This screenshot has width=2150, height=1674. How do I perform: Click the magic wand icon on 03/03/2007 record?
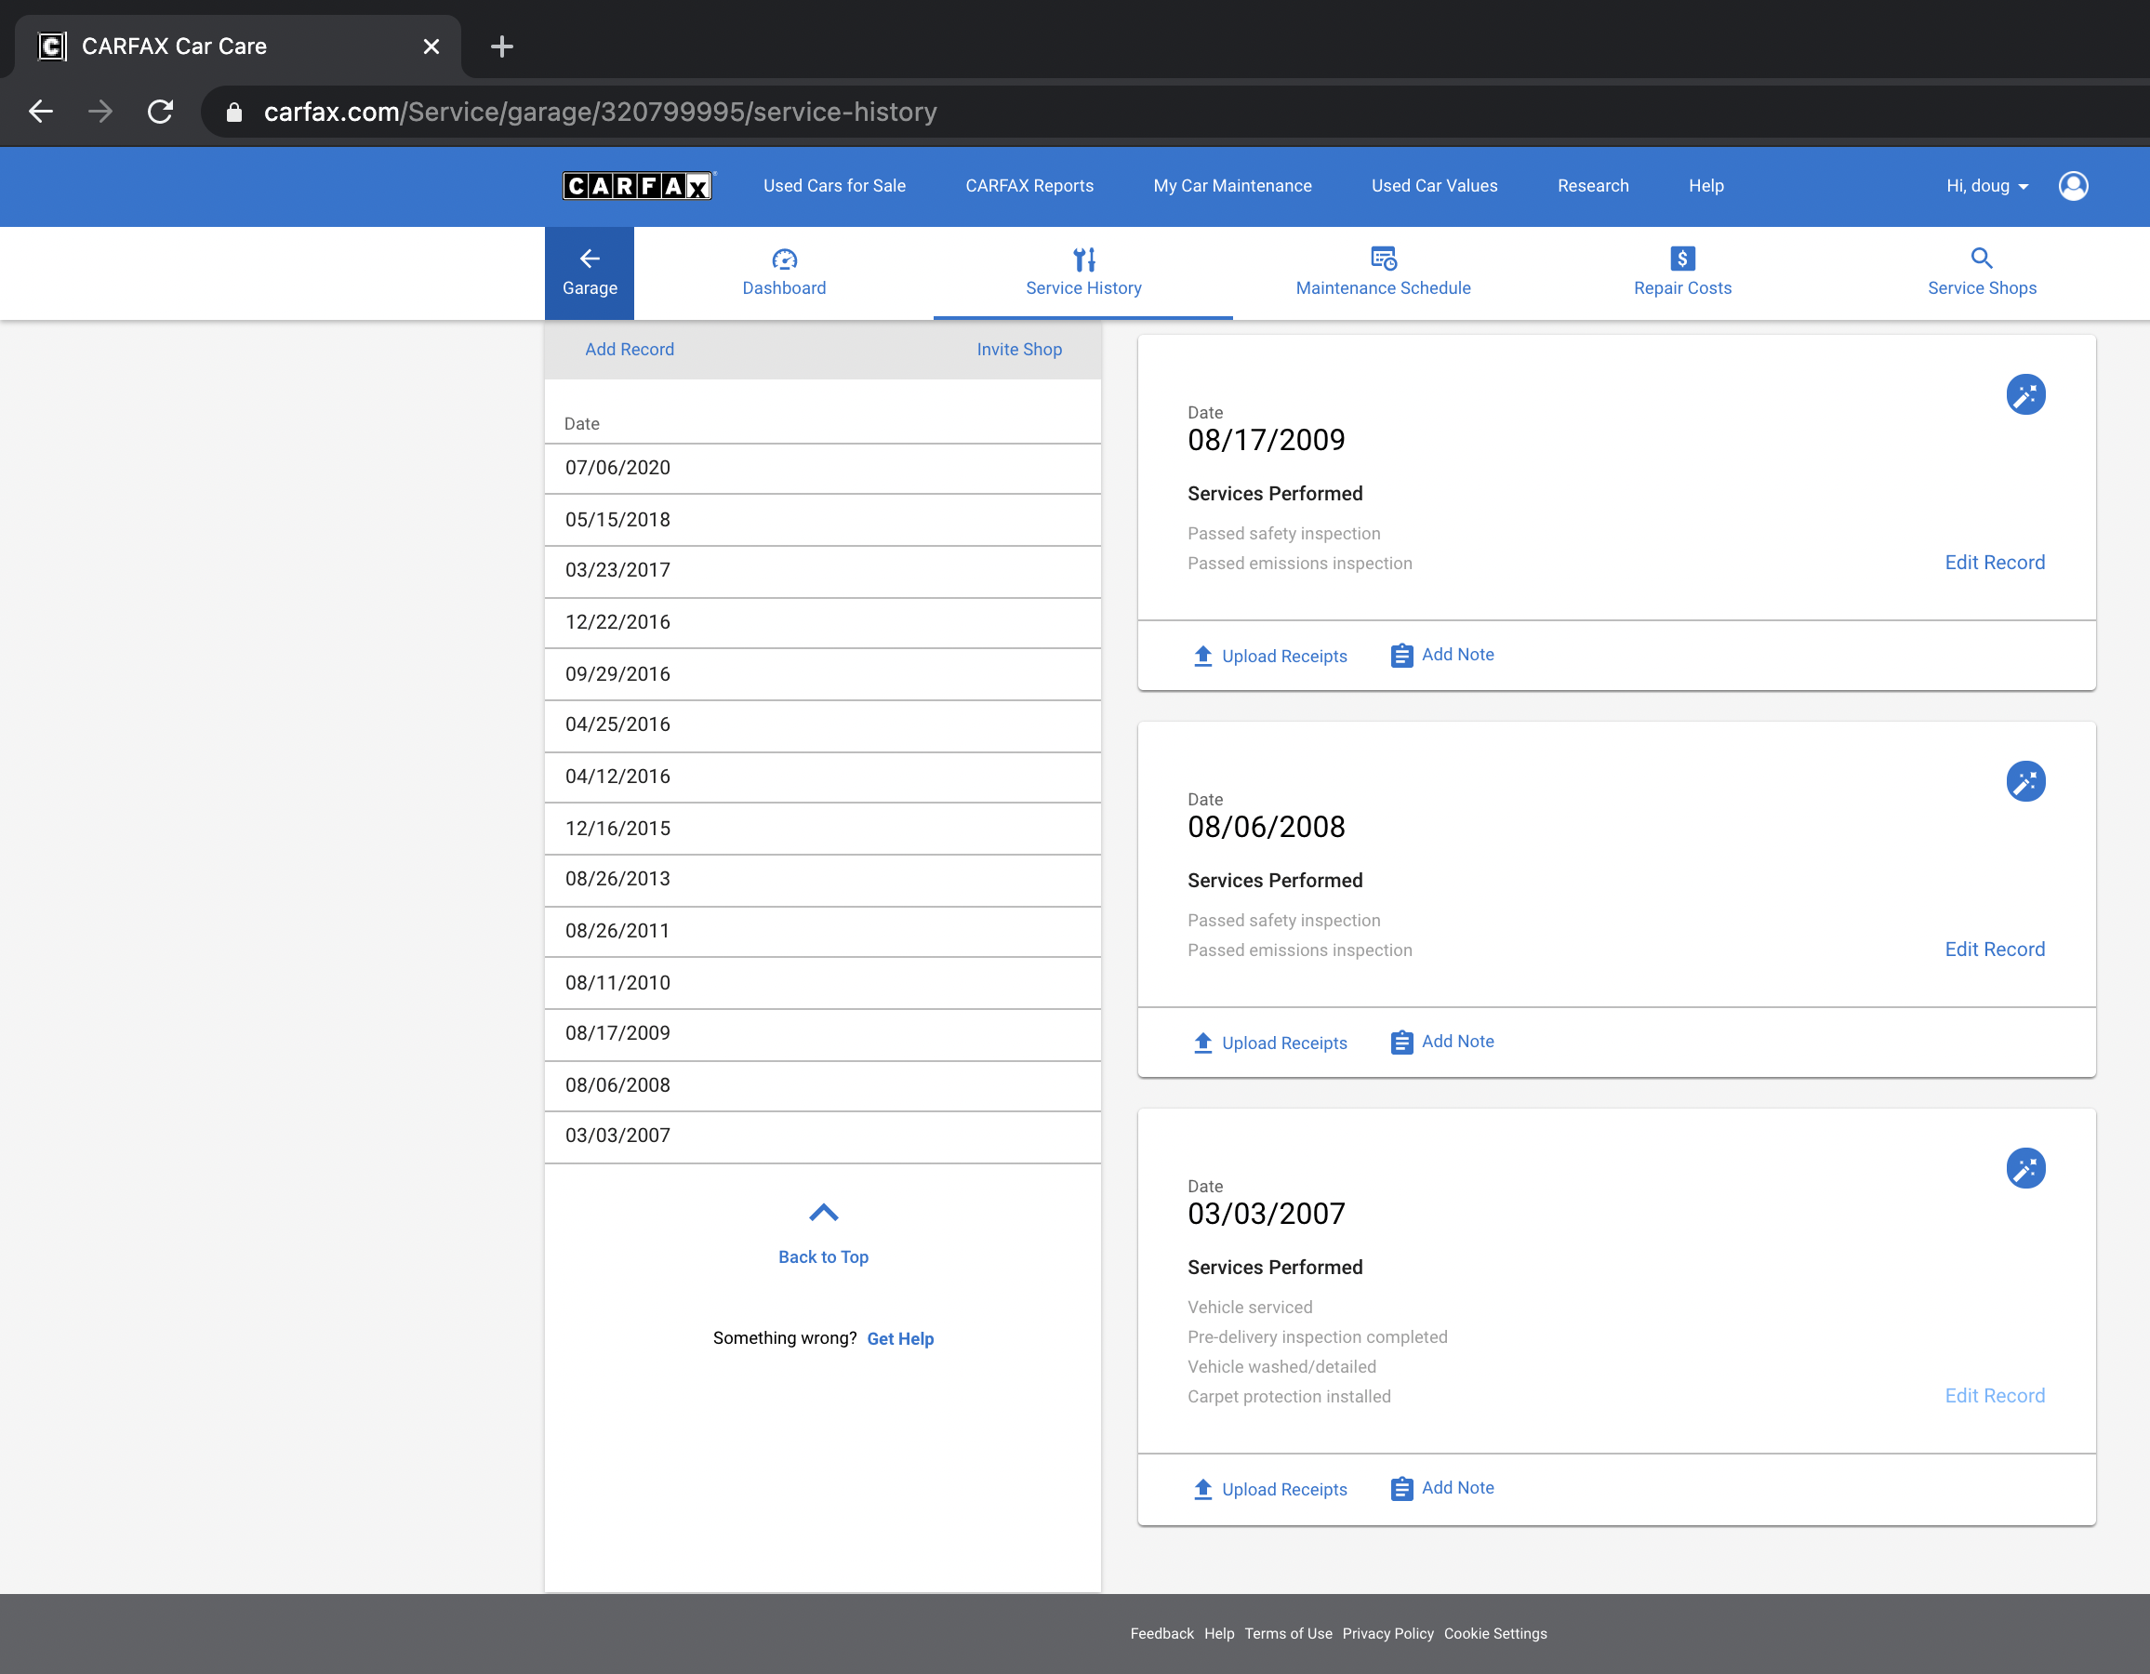(2026, 1169)
